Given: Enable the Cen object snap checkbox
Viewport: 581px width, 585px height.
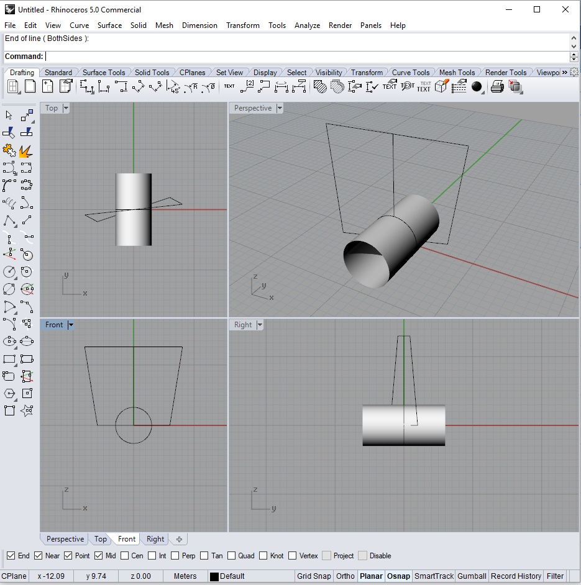Looking at the screenshot, I should coord(125,556).
